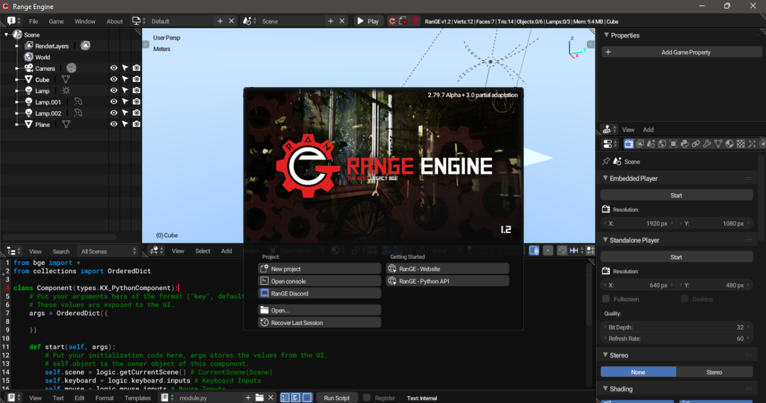The image size is (766, 403).
Task: Toggle Lamp selectability arrow in outliner
Action: [x=125, y=91]
